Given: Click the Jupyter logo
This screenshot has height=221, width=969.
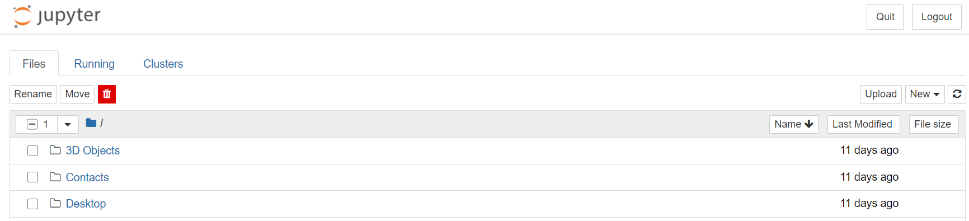Looking at the screenshot, I should pyautogui.click(x=57, y=16).
